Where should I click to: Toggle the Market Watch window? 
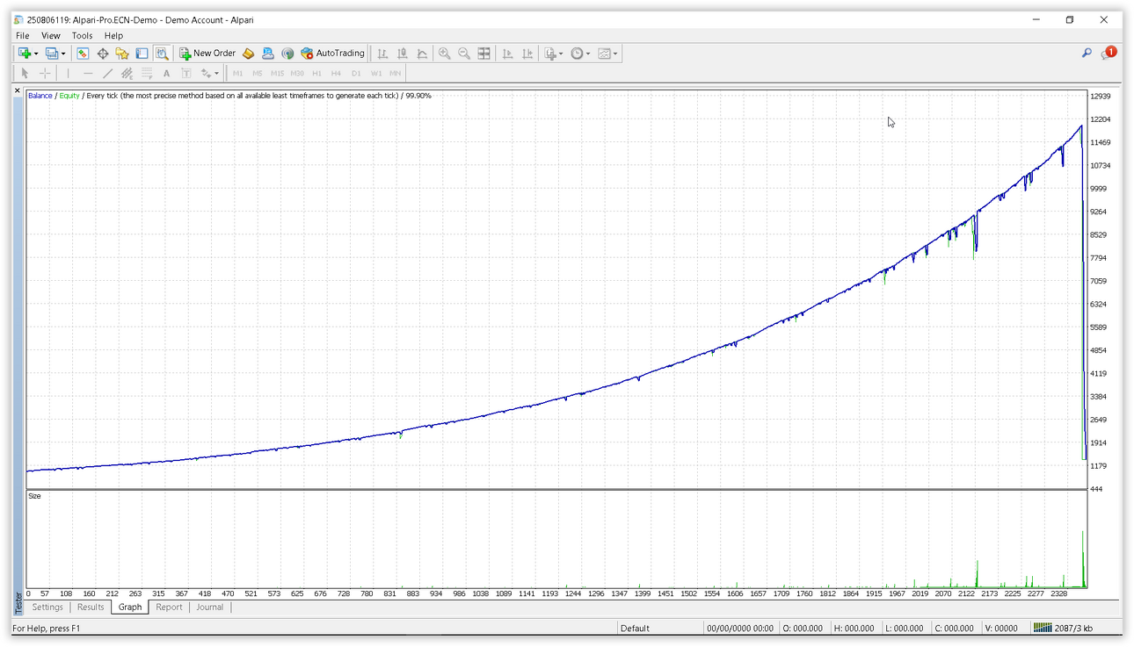point(83,54)
